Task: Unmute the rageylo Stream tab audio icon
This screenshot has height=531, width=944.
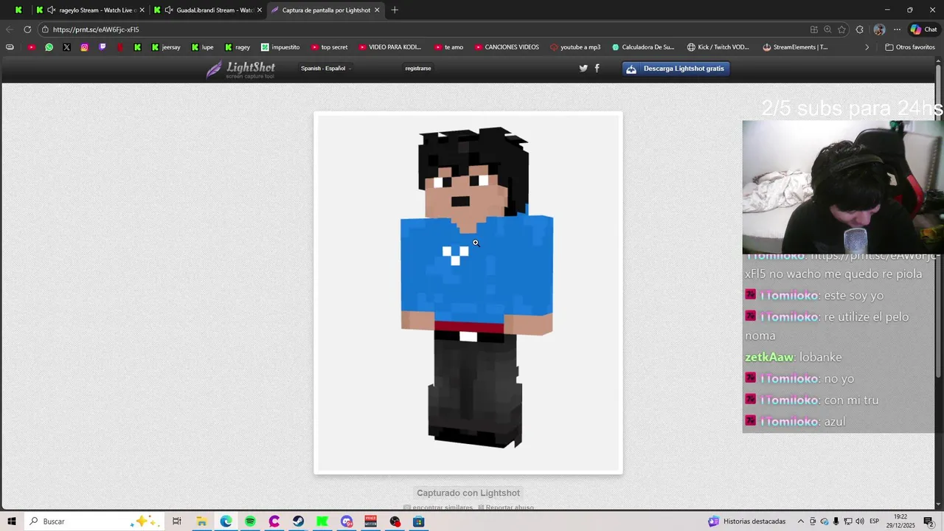Action: click(x=52, y=10)
